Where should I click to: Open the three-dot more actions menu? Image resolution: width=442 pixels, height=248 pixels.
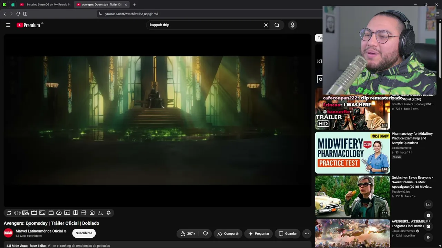pyautogui.click(x=307, y=234)
